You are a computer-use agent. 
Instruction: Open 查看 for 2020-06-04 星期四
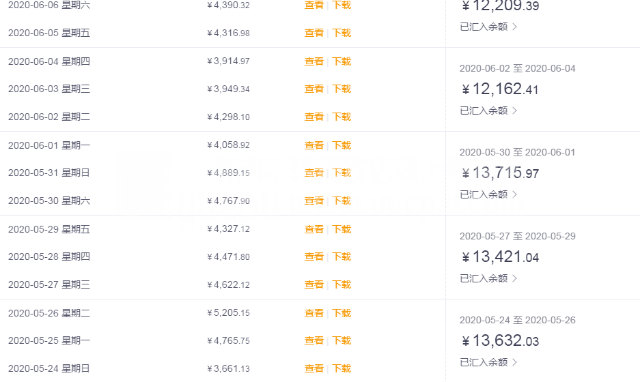pyautogui.click(x=314, y=61)
